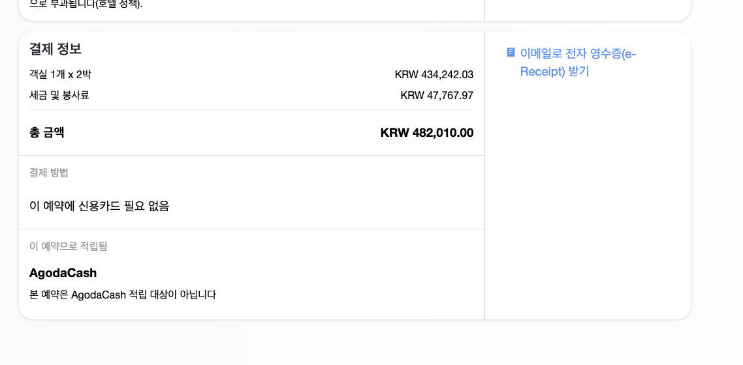Select the 세금 및 봉사료 label

click(59, 96)
